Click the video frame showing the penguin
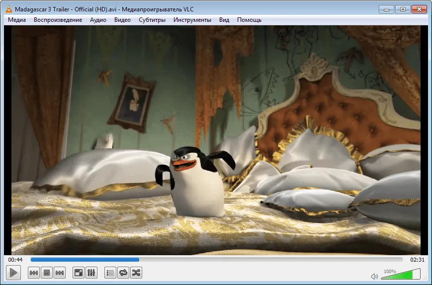 (x=216, y=140)
